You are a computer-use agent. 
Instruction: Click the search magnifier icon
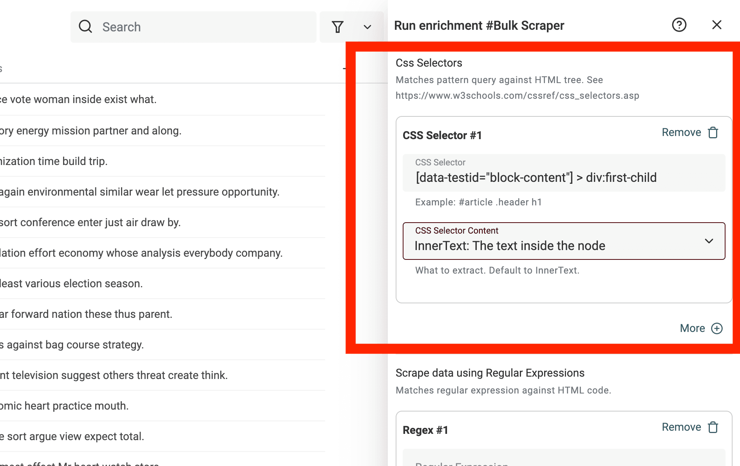[85, 27]
